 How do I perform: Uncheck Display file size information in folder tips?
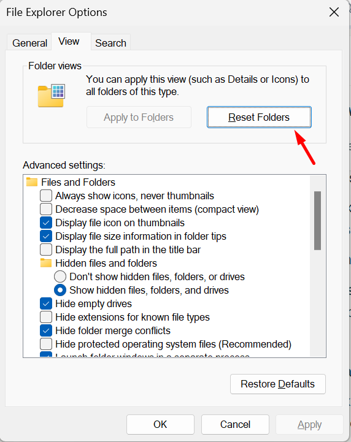pos(46,236)
